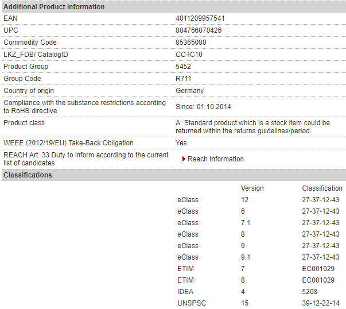Click the Product class description text
346x309 pixels.
[x=252, y=127]
